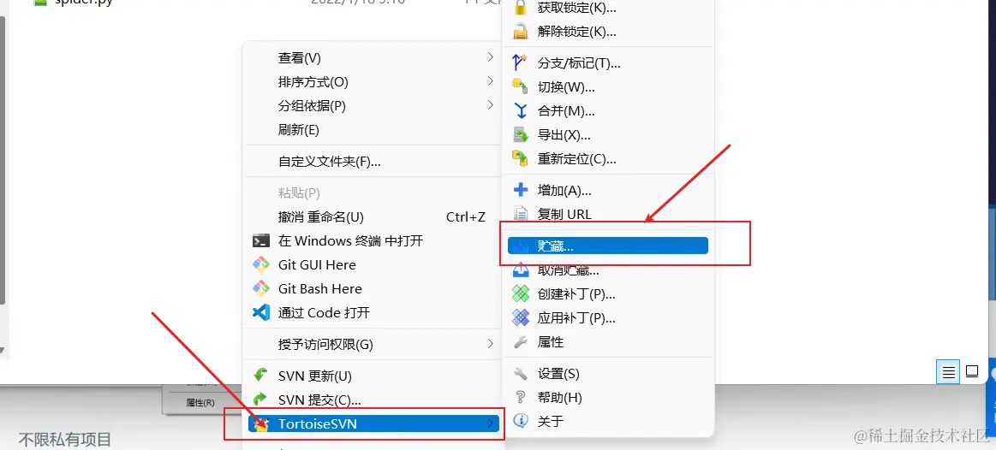
Task: Click the Apply patch (应用补丁) icon
Action: click(520, 318)
